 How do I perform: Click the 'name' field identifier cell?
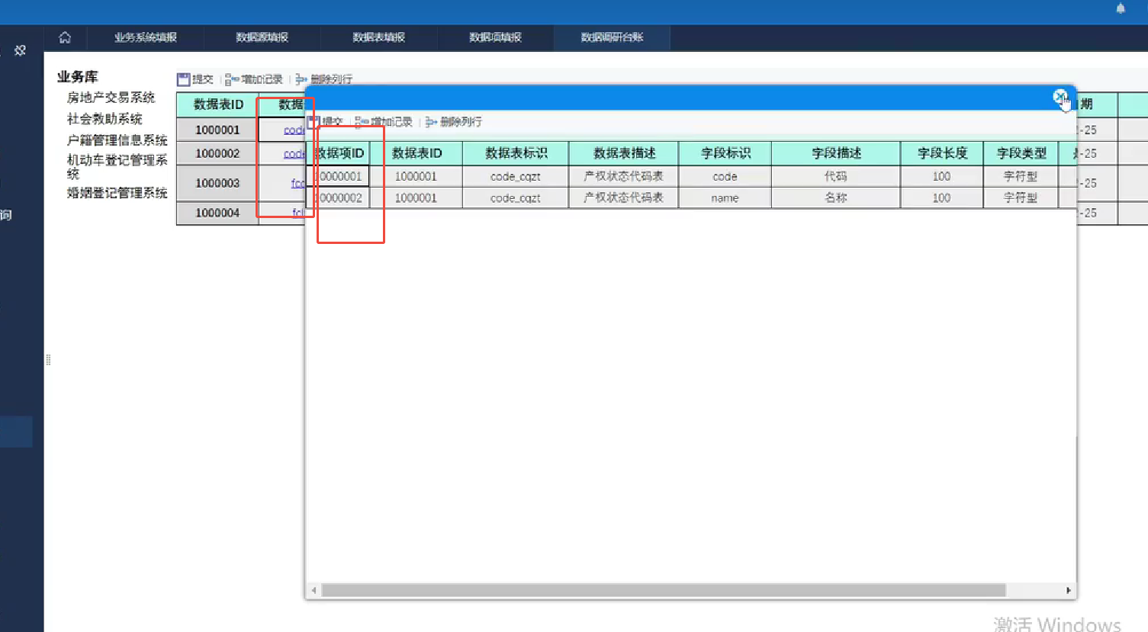click(x=725, y=197)
